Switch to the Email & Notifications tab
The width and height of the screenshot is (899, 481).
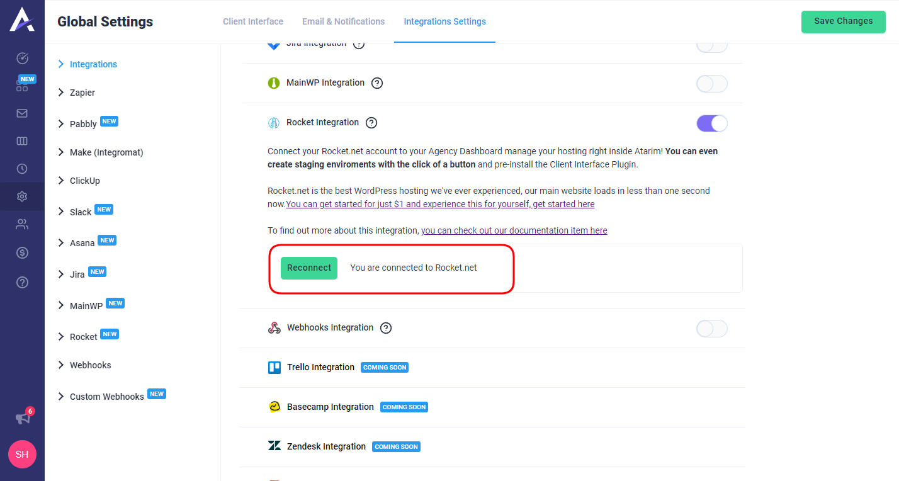click(343, 21)
